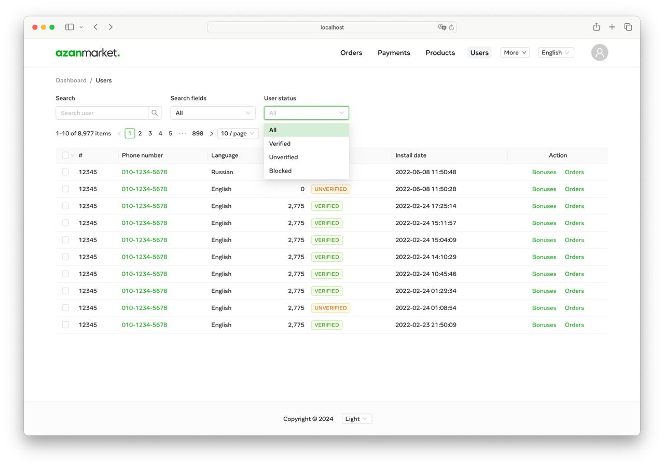The height and width of the screenshot is (467, 664).
Task: Check the checkbox beside the first UNVERIFIED user
Action: click(65, 189)
